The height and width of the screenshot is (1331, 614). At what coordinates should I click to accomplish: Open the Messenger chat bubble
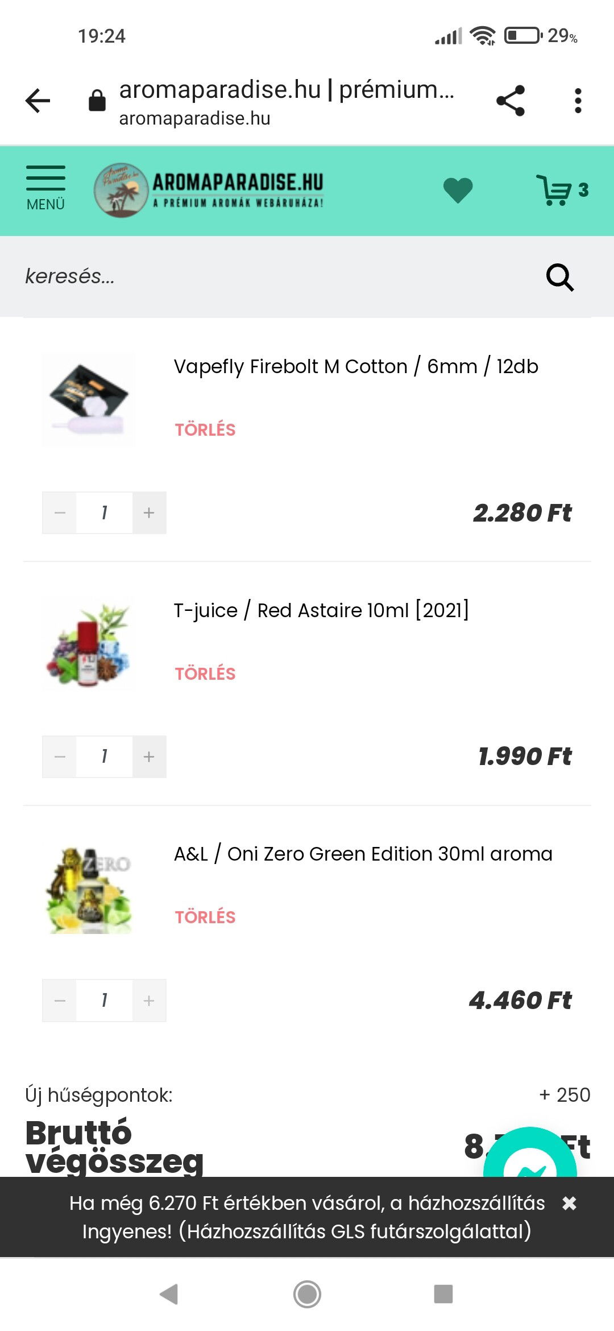(x=530, y=1155)
